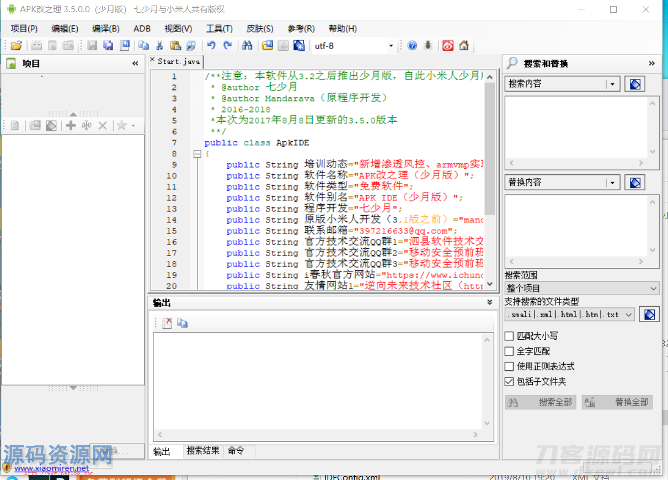Click inside the Output text area
Screen dimensions: 668x480
coord(318,382)
